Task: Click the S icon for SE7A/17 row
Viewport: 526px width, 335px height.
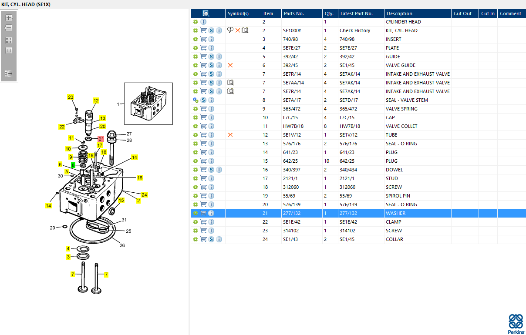Action: pyautogui.click(x=203, y=100)
